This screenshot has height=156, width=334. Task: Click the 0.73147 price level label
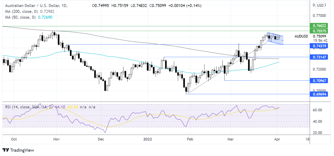tap(319, 57)
